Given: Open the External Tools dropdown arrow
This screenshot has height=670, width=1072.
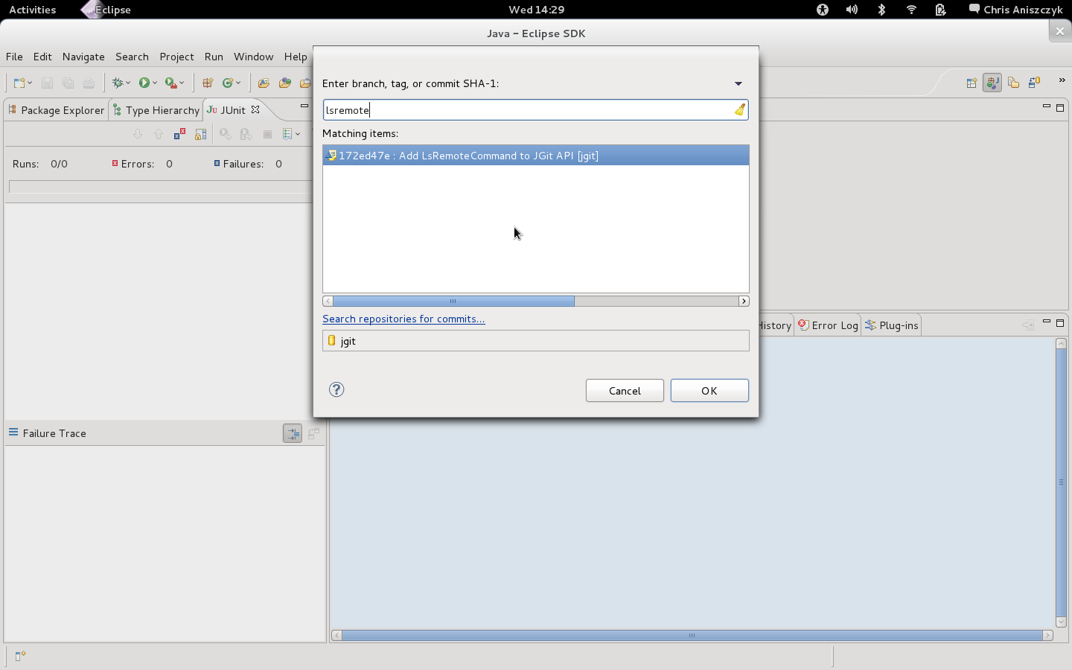Looking at the screenshot, I should point(182,83).
